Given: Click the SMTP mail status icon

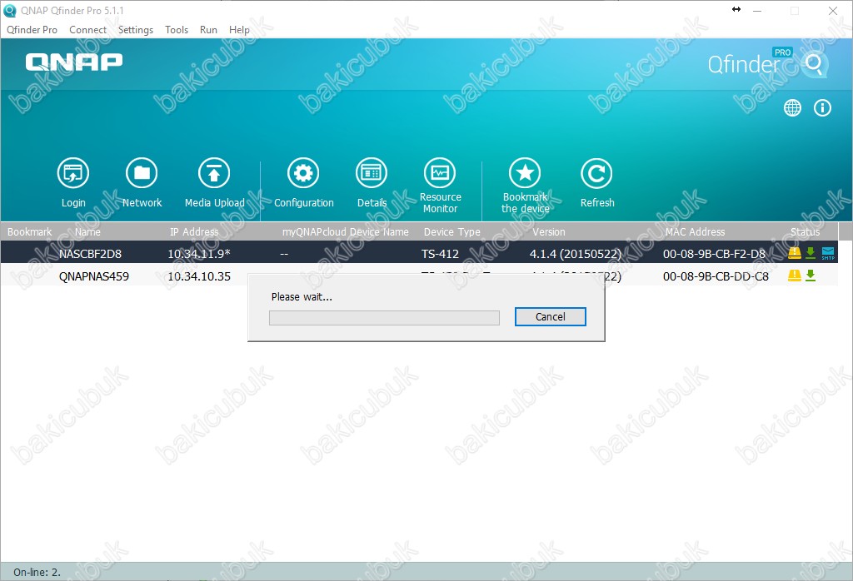Looking at the screenshot, I should (828, 253).
